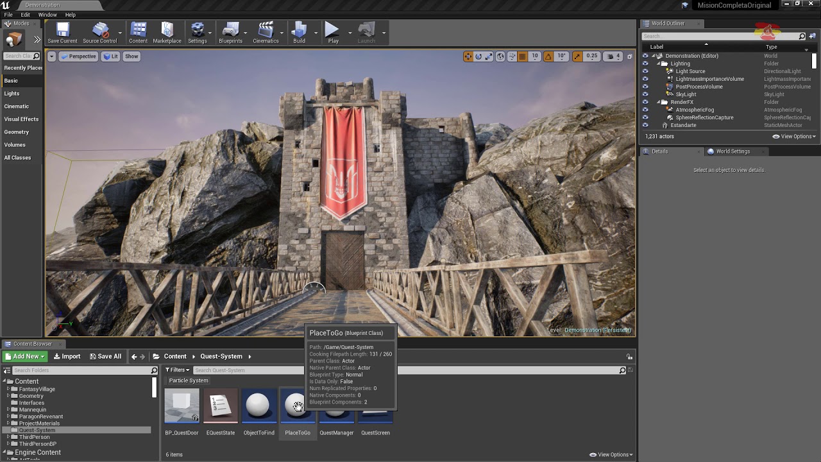Hide the Light Source actor via eye icon
This screenshot has width=821, height=462.
pyautogui.click(x=645, y=71)
